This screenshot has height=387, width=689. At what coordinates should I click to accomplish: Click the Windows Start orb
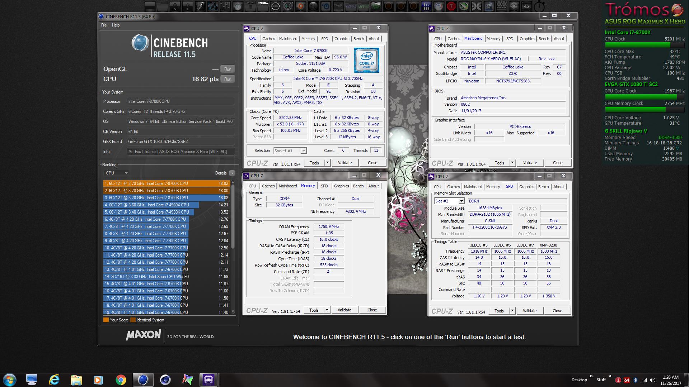[x=10, y=380]
